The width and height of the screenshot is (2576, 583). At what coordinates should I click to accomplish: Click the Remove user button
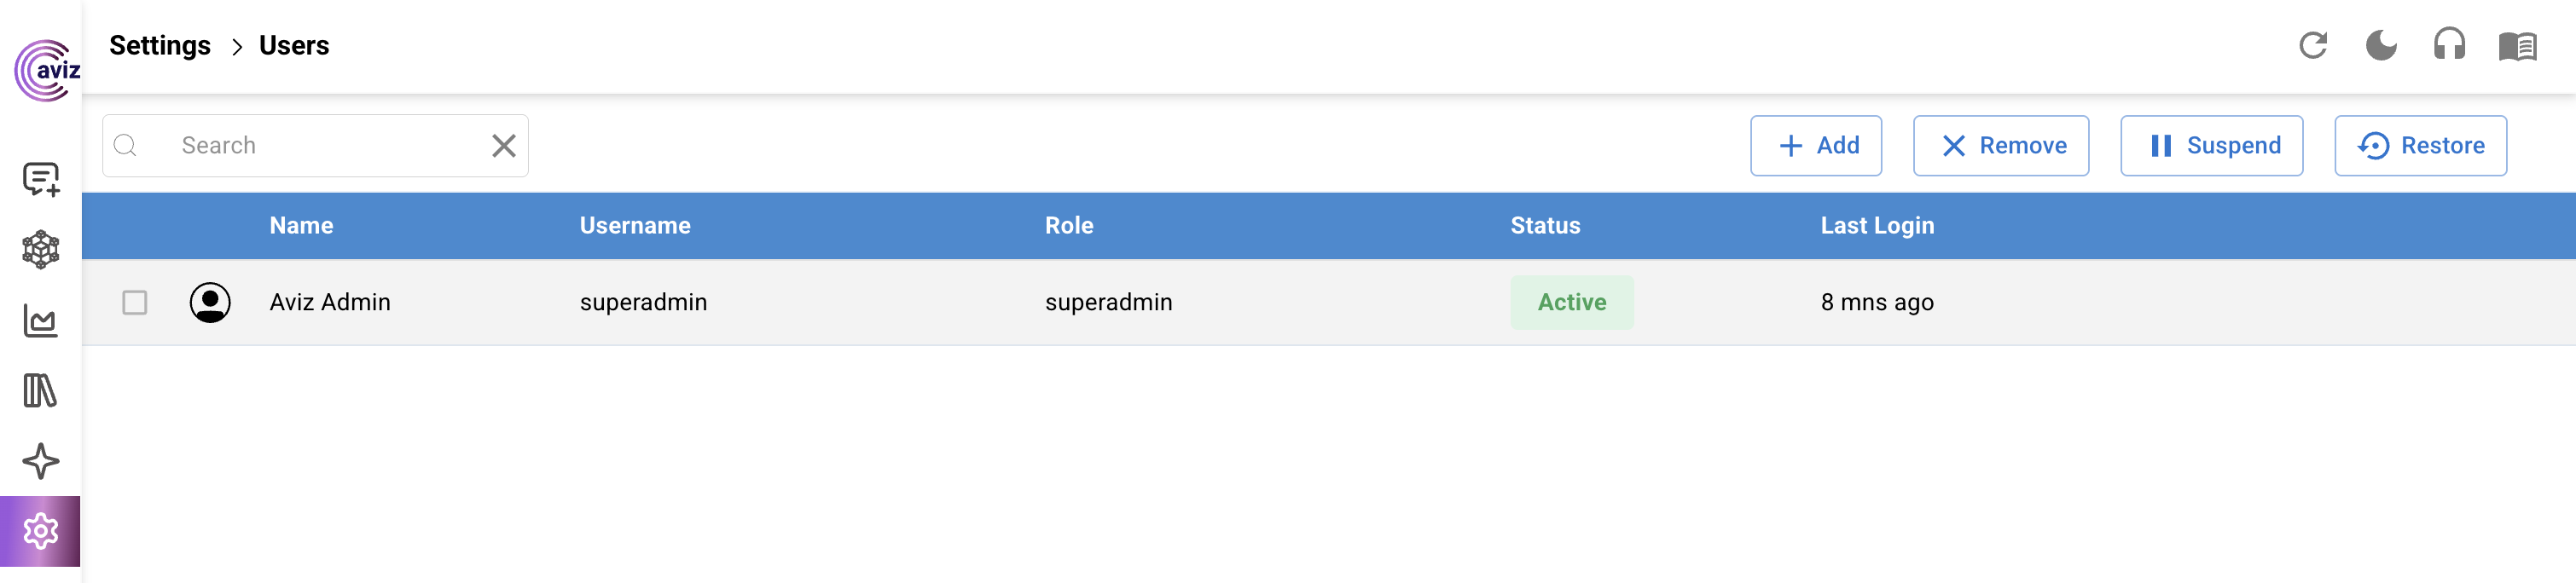point(2001,146)
